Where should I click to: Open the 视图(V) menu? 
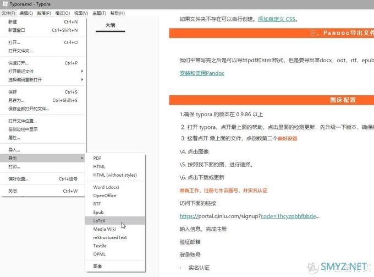tap(81, 13)
